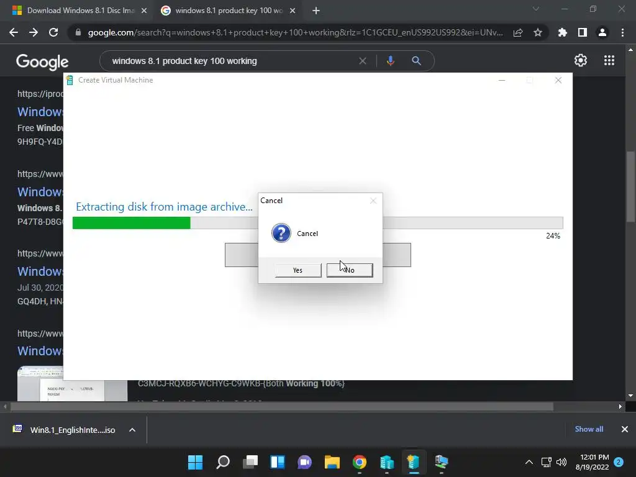Close the Chrome downloads bar
Screen dimensions: 636x477
point(625,429)
